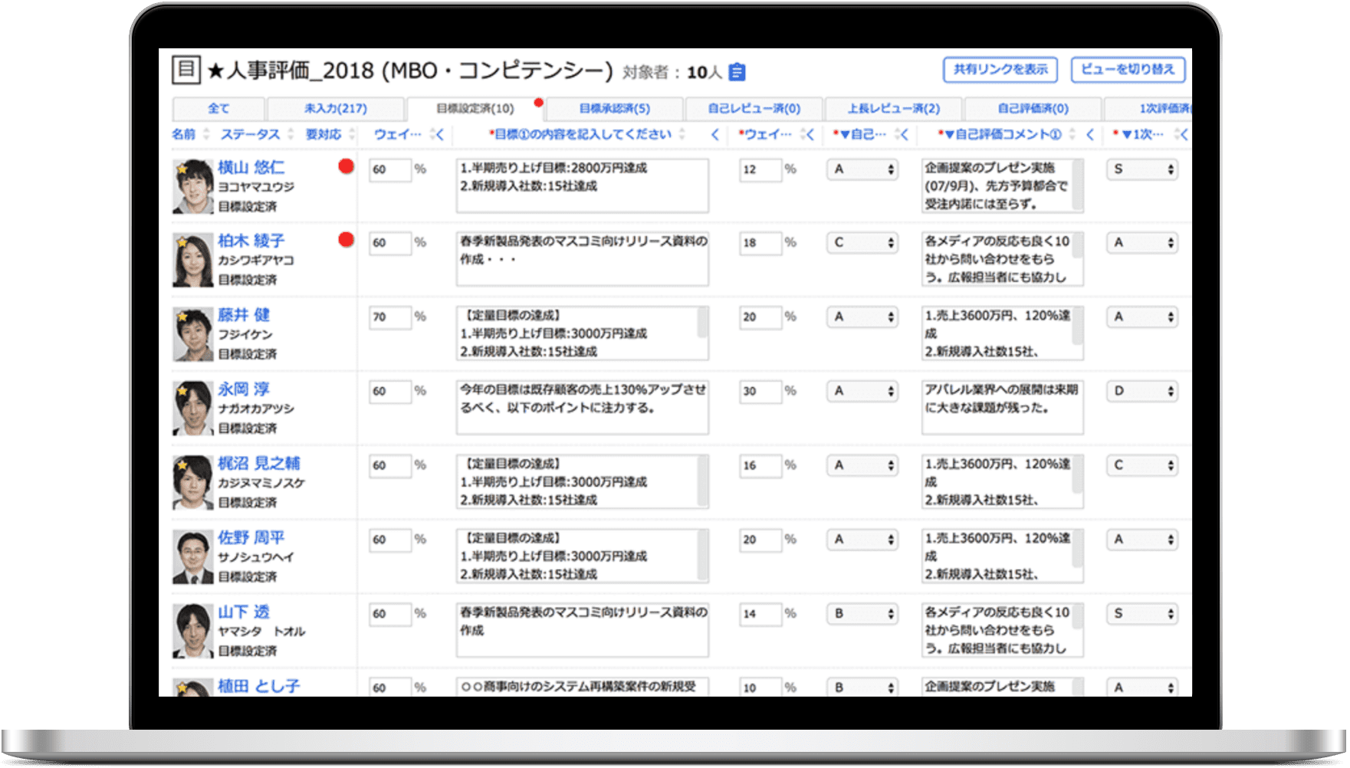
Task: Open 山下 透's first evaluation dropdown showing S
Action: click(x=1142, y=614)
